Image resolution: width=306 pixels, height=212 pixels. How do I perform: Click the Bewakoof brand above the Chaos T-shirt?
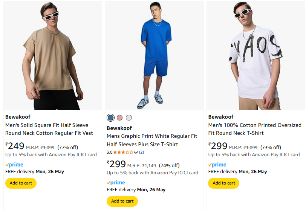coord(221,117)
